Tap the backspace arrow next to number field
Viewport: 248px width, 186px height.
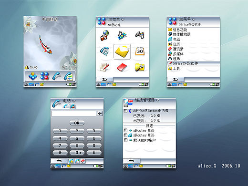100,114
